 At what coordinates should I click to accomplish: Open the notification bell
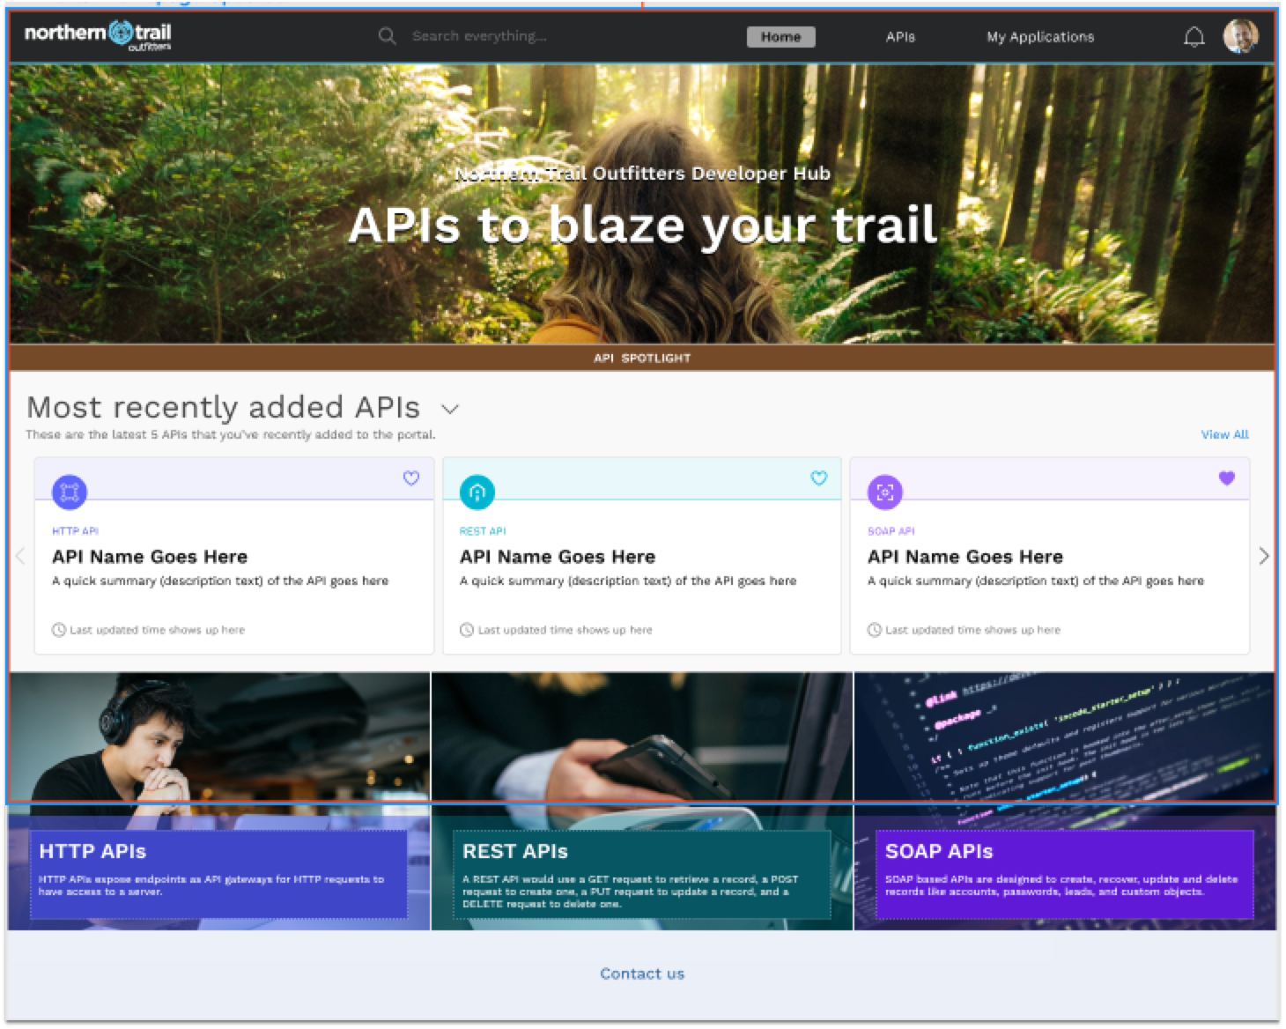1194,36
